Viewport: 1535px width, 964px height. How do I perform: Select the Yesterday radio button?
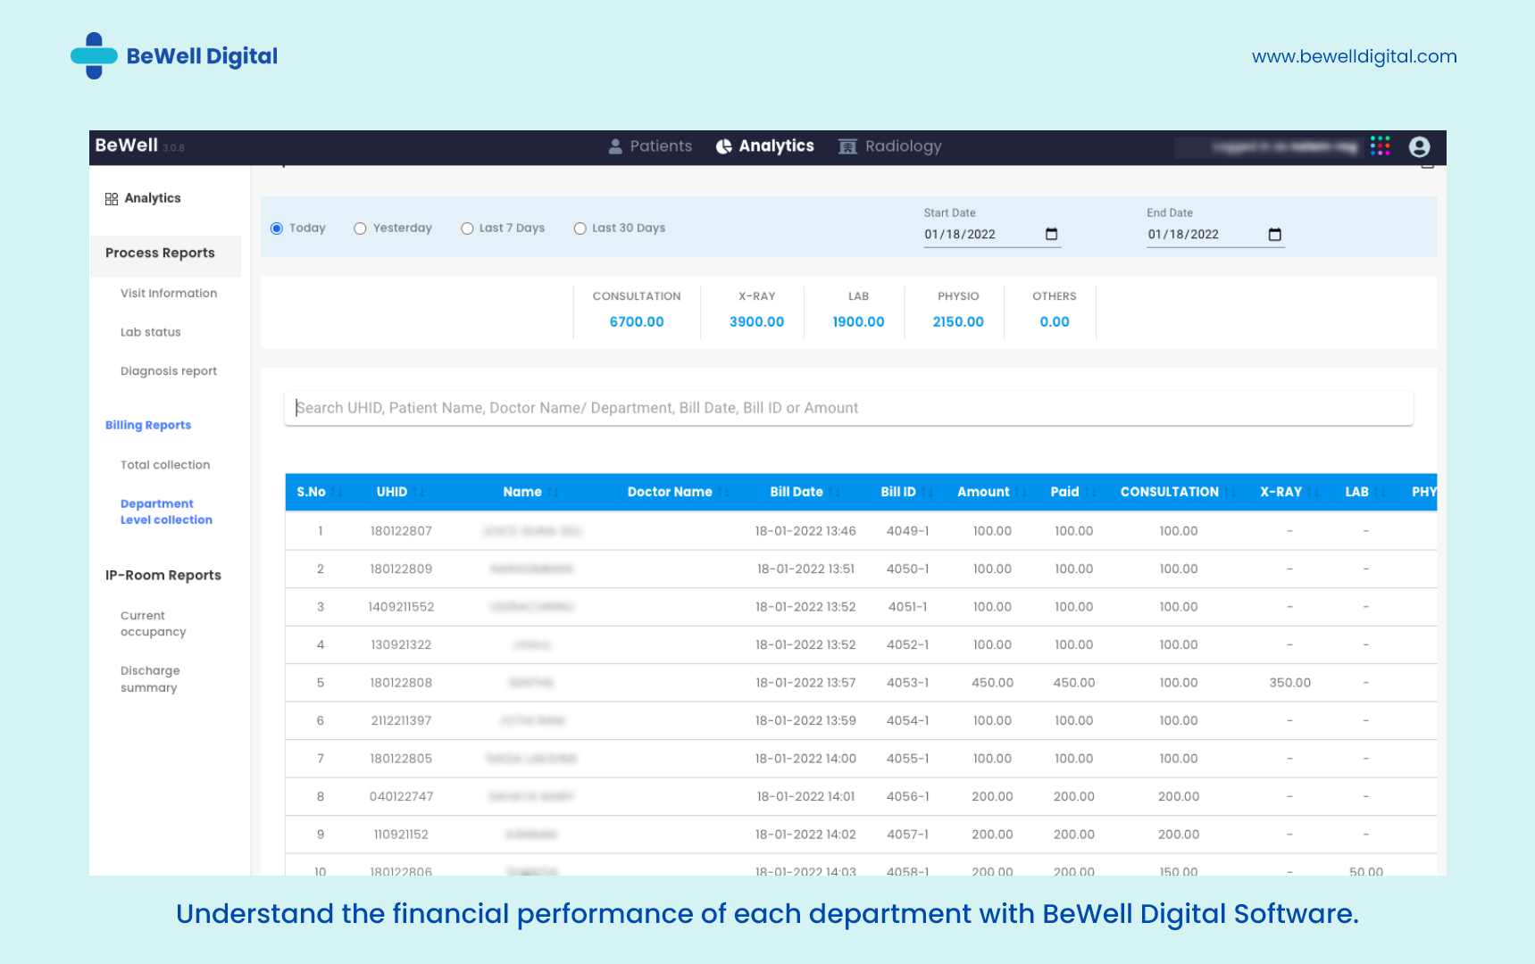(360, 228)
